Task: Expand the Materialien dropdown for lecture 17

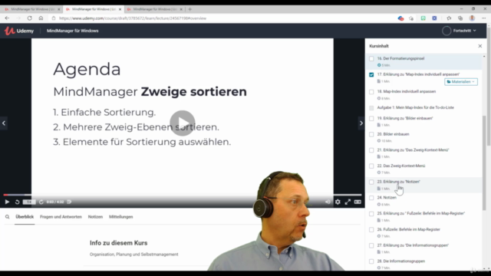Action: pos(461,82)
